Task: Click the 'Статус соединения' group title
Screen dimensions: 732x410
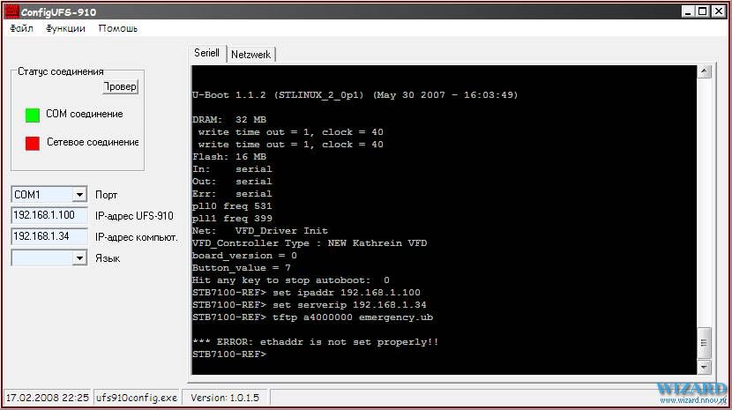Action: (x=61, y=71)
